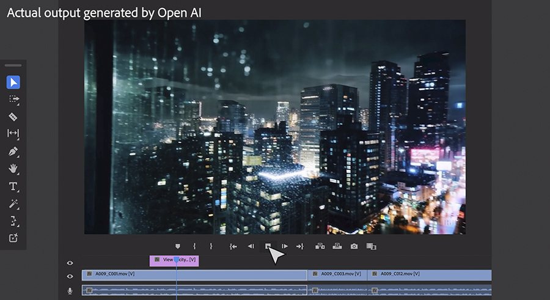Select the Selection arrow tool
Screen dimensions: 550x300
click(x=13, y=82)
